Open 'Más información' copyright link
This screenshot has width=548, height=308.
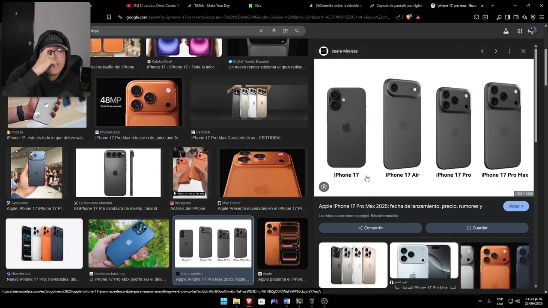pos(384,216)
